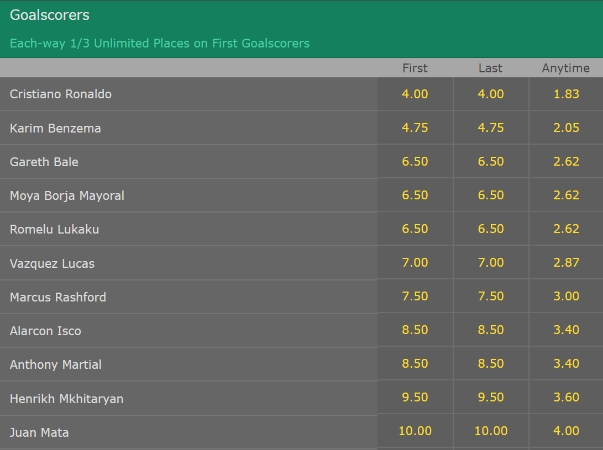This screenshot has height=450, width=603.
Task: Select Marcus Rashford Anytime odds 3.00
Action: (566, 296)
